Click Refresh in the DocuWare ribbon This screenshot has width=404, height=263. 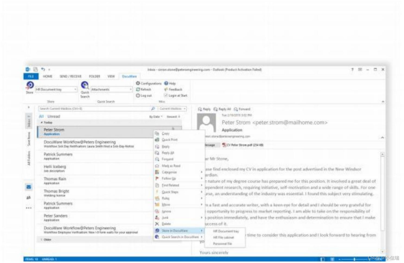pyautogui.click(x=144, y=90)
